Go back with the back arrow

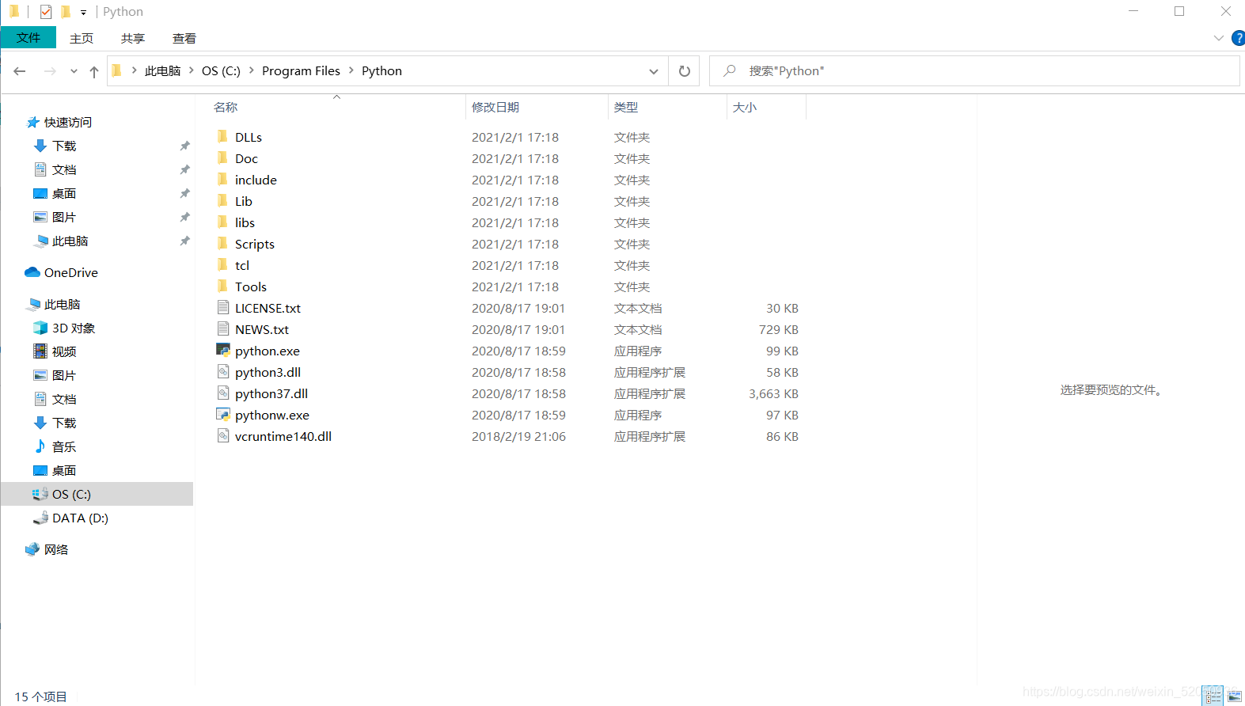coord(20,71)
